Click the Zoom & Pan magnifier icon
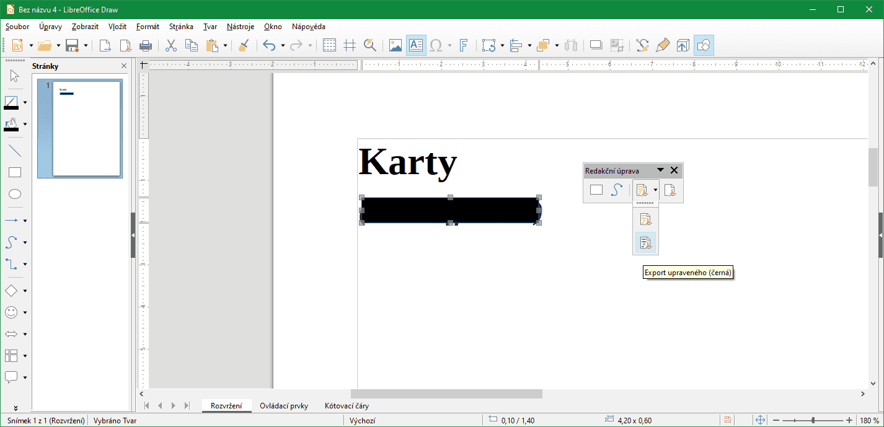884x427 pixels. 370,45
